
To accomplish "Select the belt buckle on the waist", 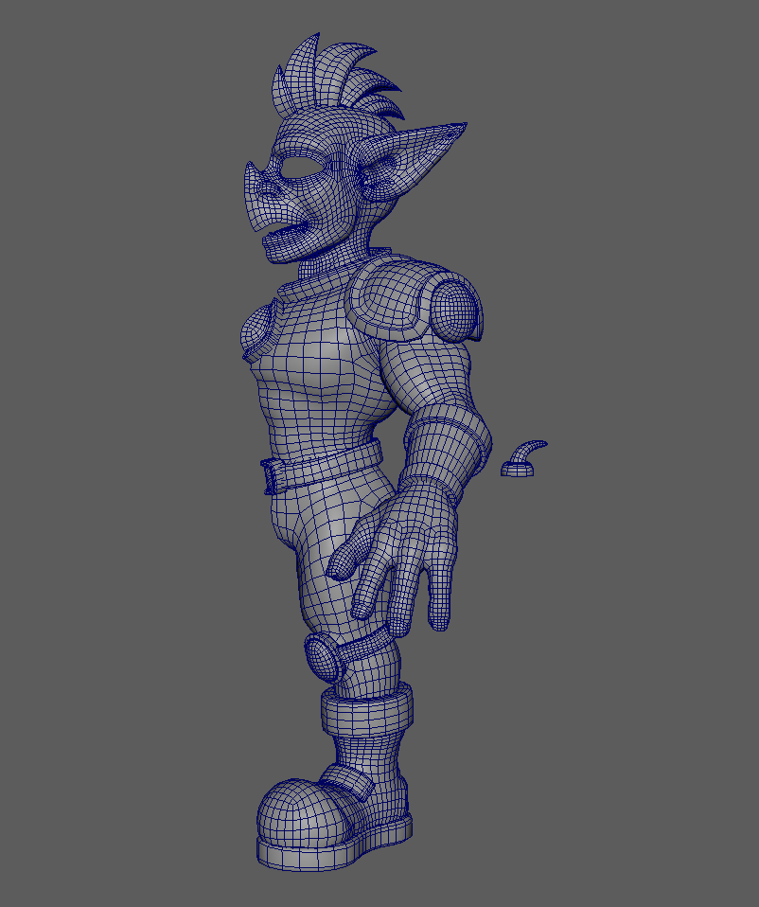I will point(270,477).
